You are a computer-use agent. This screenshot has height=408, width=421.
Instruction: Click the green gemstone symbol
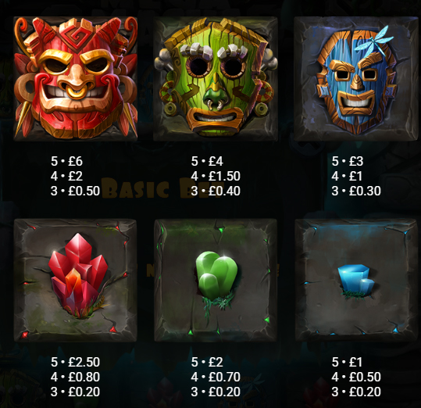[216, 280]
